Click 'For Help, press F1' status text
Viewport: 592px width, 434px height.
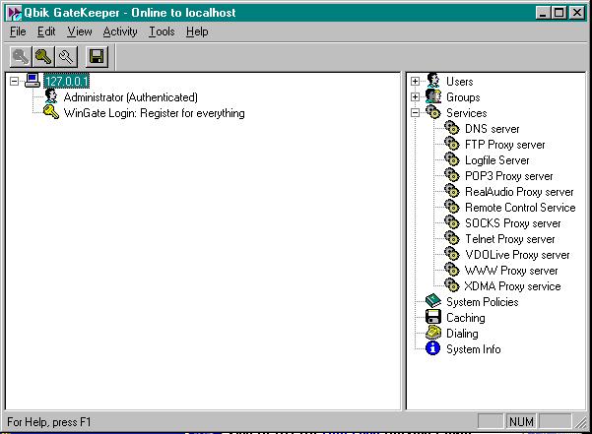tap(48, 421)
